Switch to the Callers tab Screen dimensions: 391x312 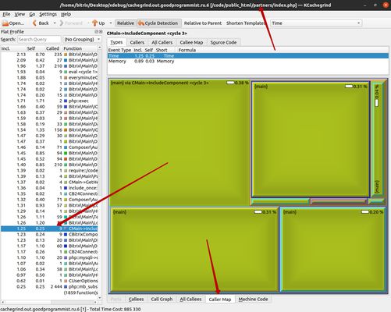[137, 42]
